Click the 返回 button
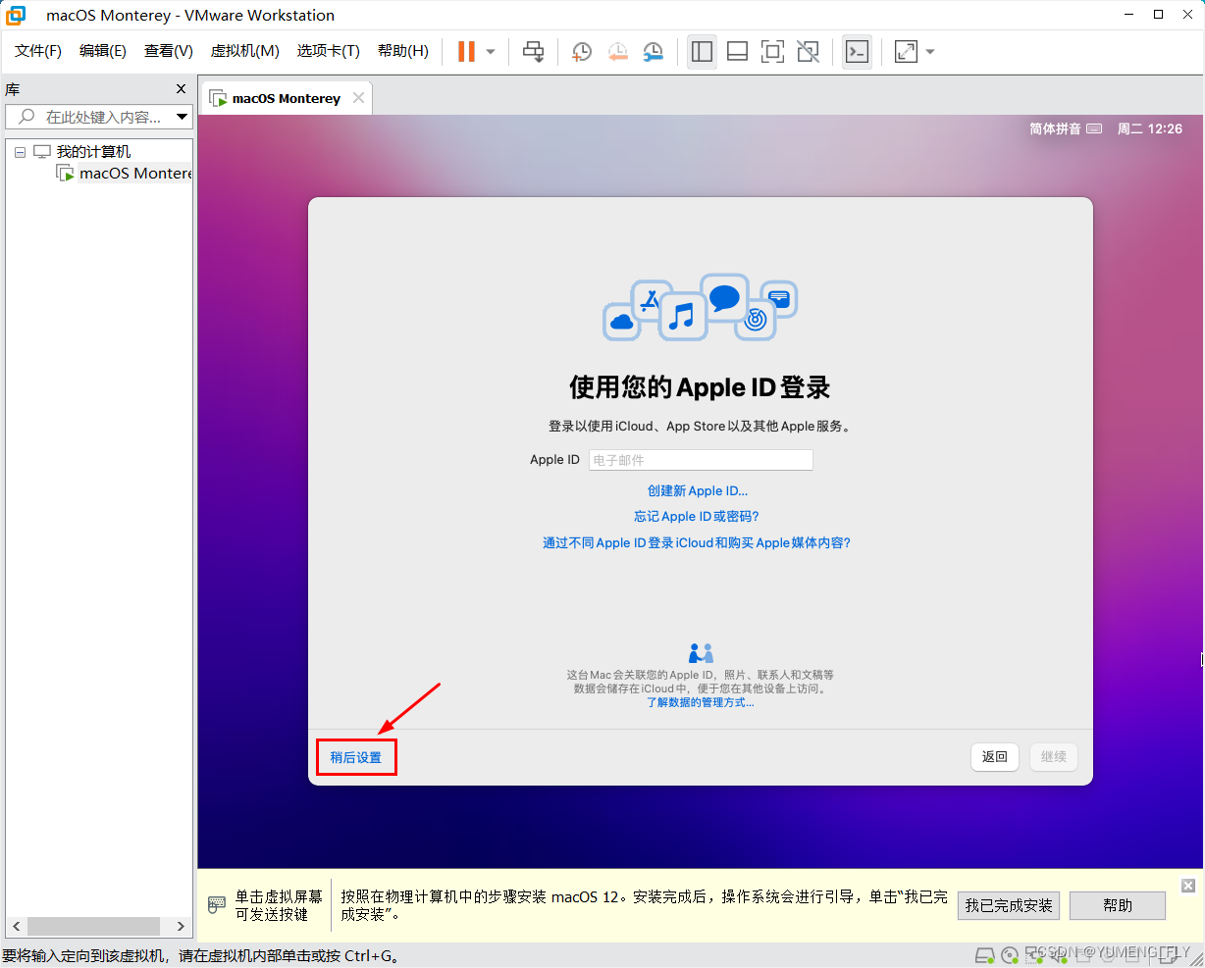This screenshot has width=1205, height=968. (995, 756)
